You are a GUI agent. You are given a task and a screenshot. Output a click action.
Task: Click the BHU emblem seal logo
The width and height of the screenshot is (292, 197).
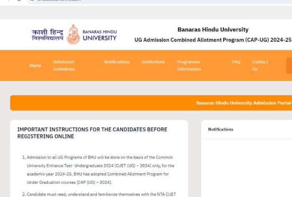pos(73,35)
